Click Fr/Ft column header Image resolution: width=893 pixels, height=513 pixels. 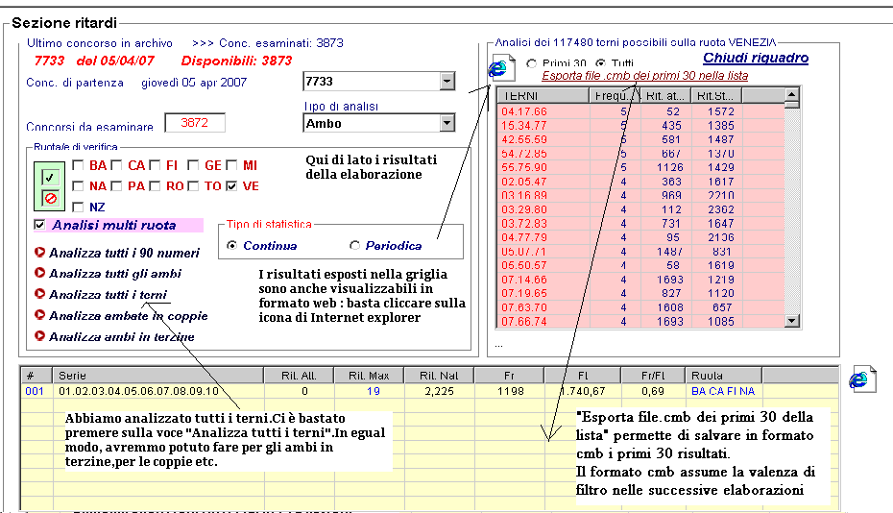[x=653, y=376]
